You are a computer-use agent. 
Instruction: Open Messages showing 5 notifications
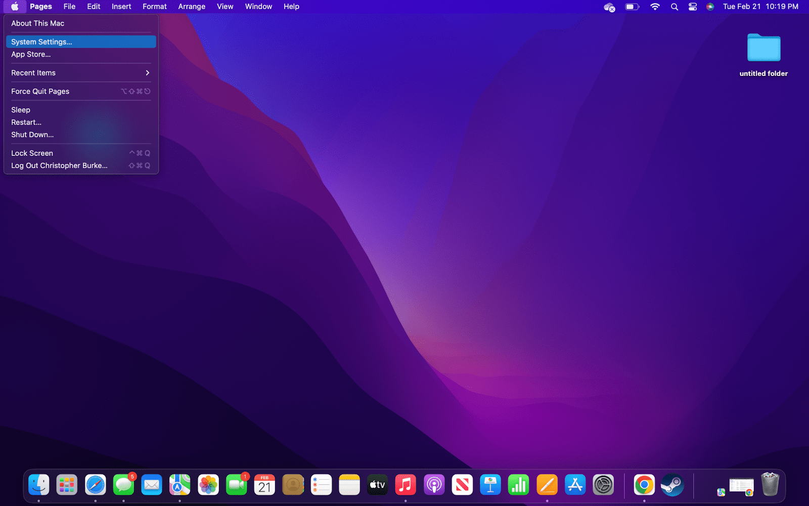pyautogui.click(x=124, y=484)
